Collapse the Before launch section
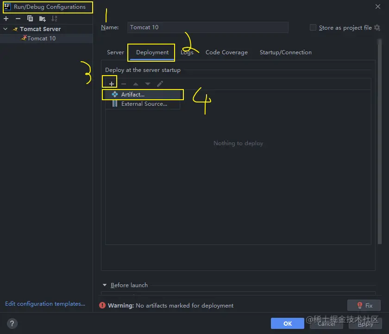The height and width of the screenshot is (334, 389). [x=105, y=285]
